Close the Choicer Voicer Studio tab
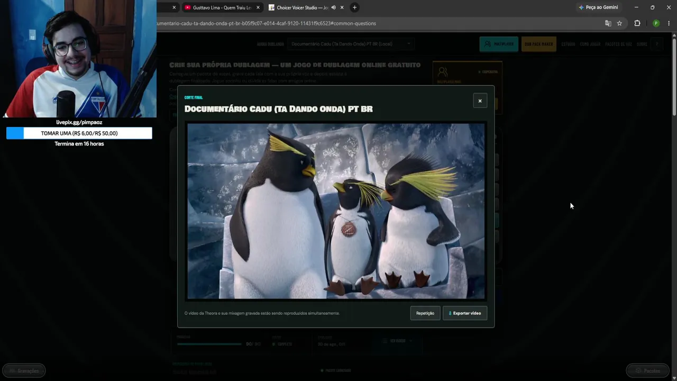677x381 pixels. [342, 7]
